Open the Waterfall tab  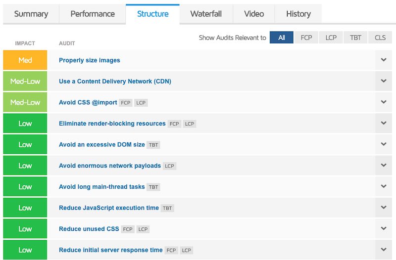coord(205,14)
